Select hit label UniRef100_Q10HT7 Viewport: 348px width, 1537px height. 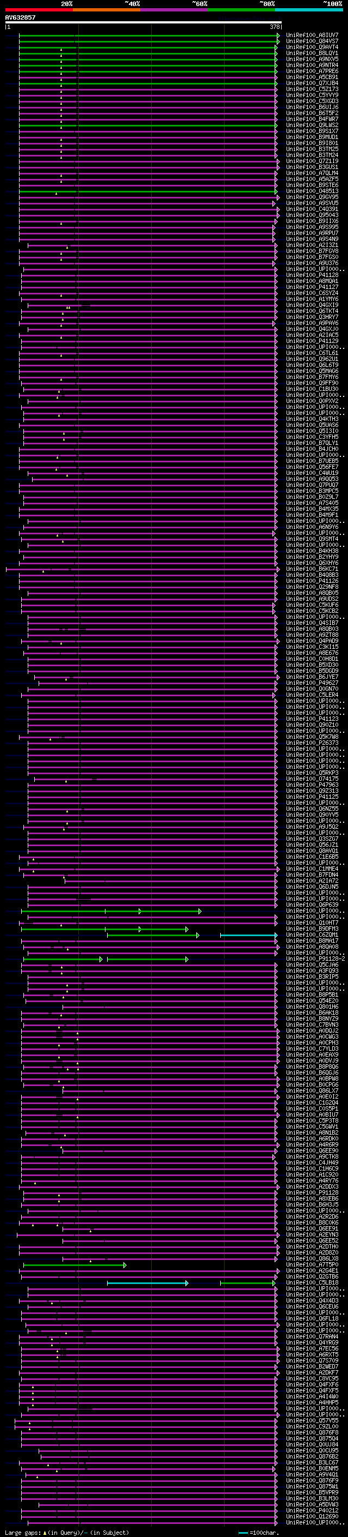[312, 923]
